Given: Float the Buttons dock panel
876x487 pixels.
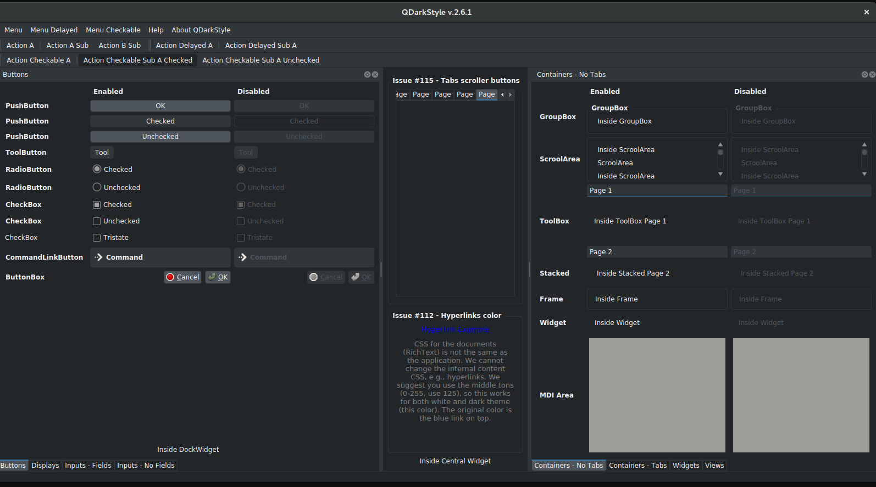Looking at the screenshot, I should pos(367,75).
